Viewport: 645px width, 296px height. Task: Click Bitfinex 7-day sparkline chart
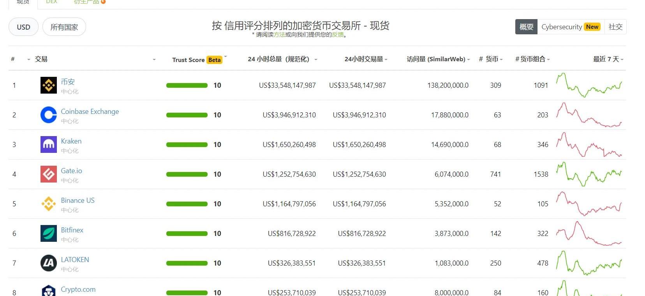pos(589,234)
